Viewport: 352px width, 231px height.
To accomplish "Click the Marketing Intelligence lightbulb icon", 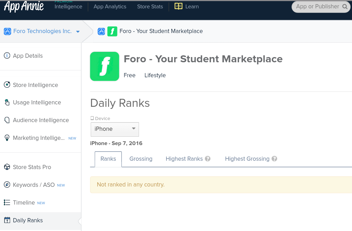I will [7, 138].
